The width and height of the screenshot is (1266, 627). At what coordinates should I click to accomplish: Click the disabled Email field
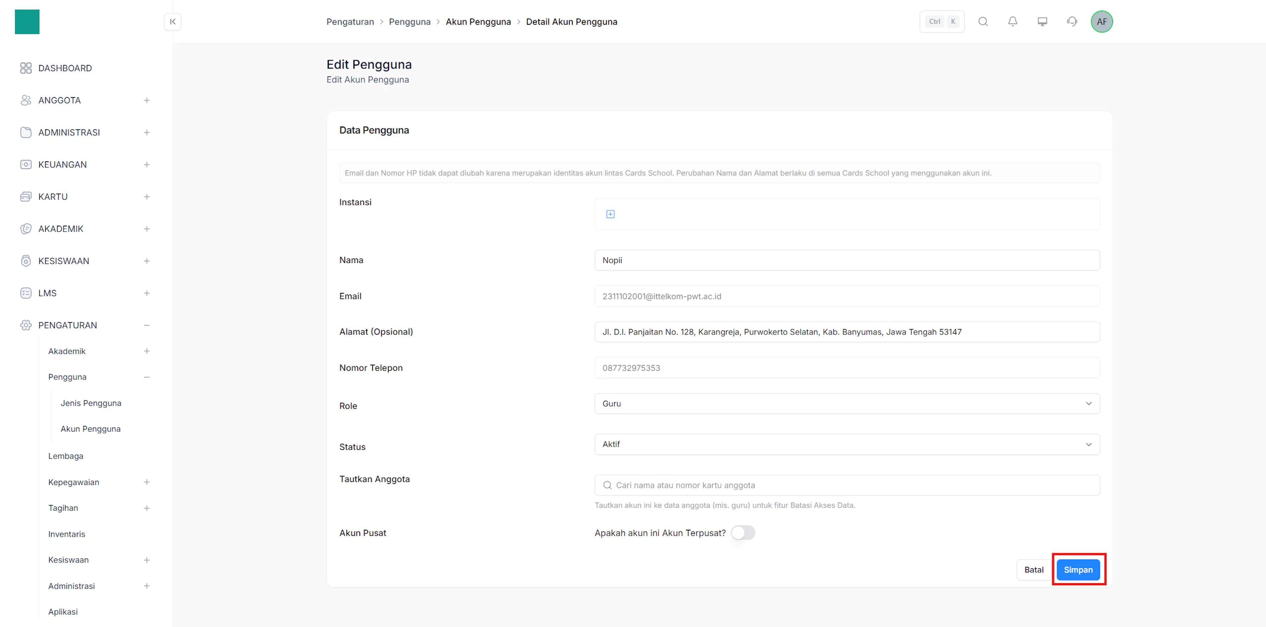(847, 296)
